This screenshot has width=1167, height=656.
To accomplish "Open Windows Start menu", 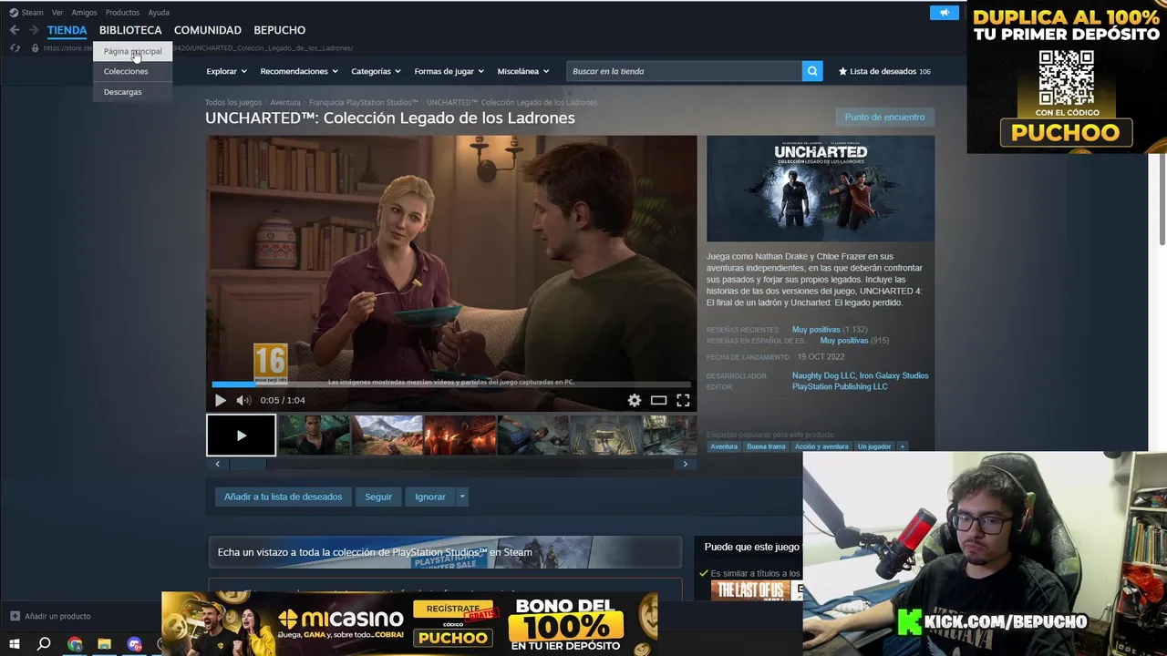I will coord(15,644).
